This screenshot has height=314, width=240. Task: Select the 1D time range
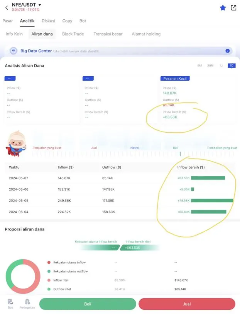tap(232, 65)
